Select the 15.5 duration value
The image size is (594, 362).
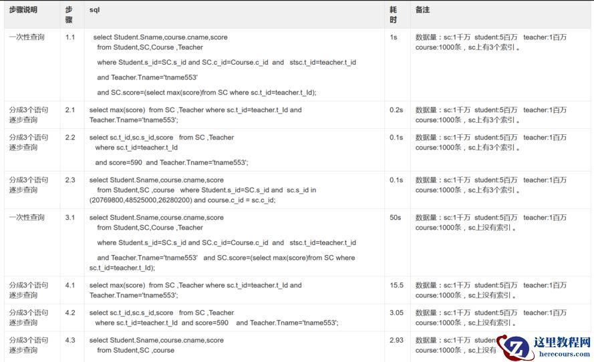[x=397, y=285]
